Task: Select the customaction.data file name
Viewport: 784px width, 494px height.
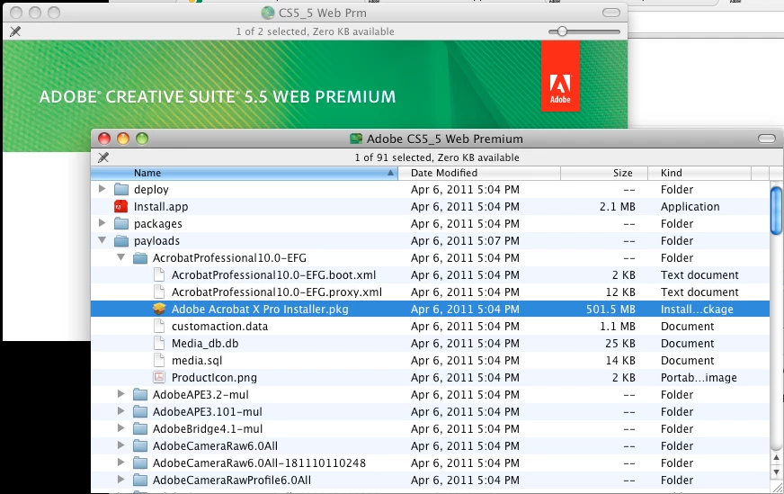Action: [219, 327]
